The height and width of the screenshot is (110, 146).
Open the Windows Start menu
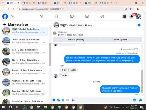[x=3, y=107]
